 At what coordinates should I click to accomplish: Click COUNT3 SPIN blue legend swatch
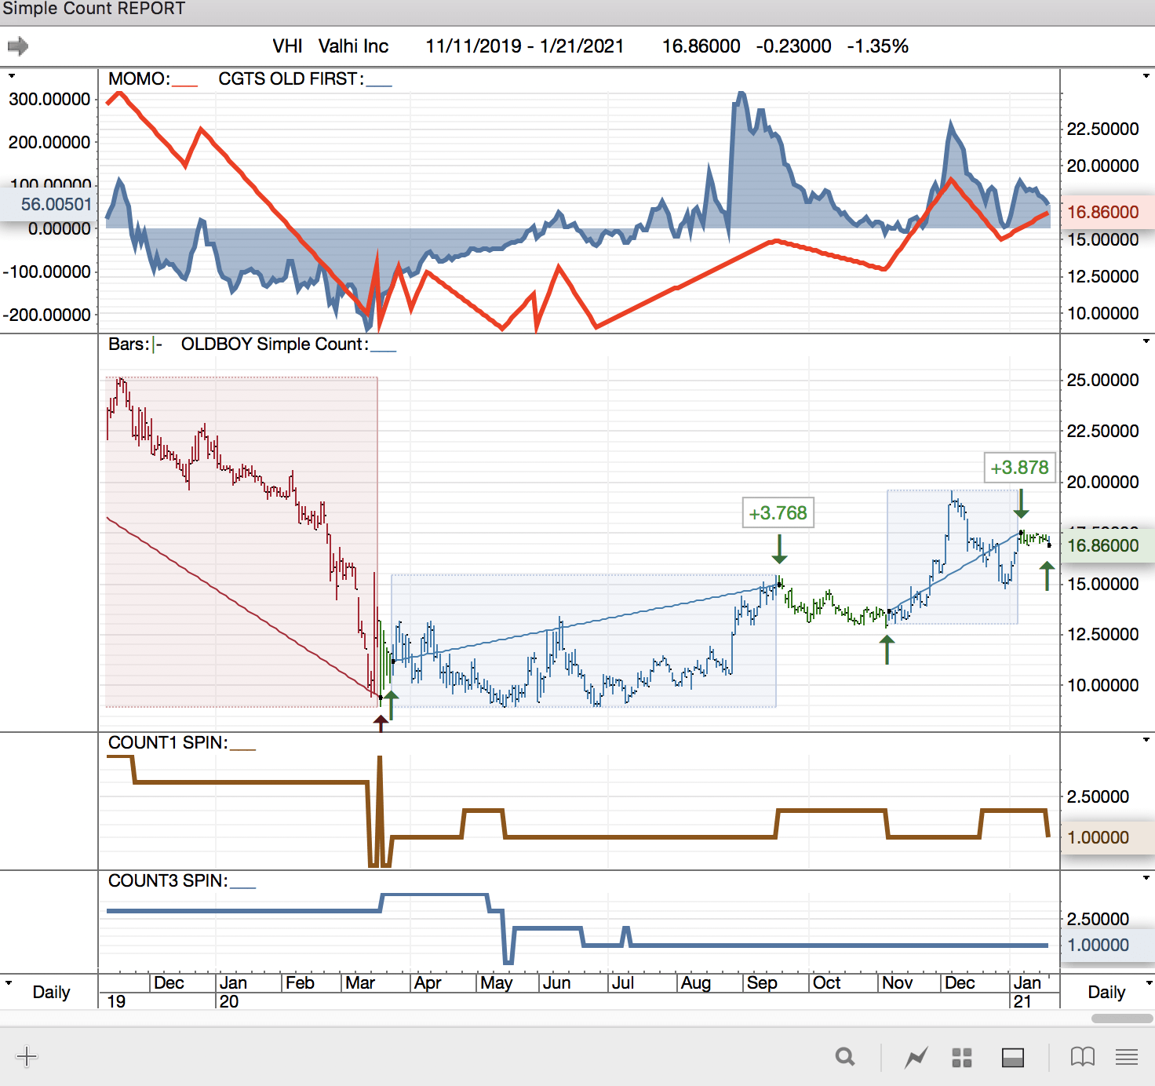coord(242,887)
